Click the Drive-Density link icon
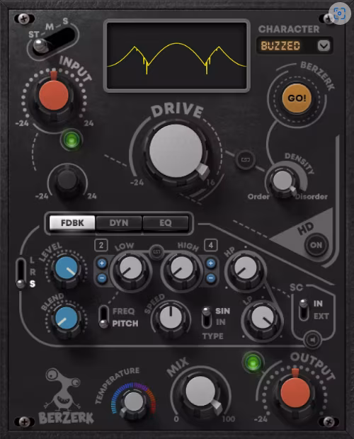The height and width of the screenshot is (439, 354). [x=246, y=160]
